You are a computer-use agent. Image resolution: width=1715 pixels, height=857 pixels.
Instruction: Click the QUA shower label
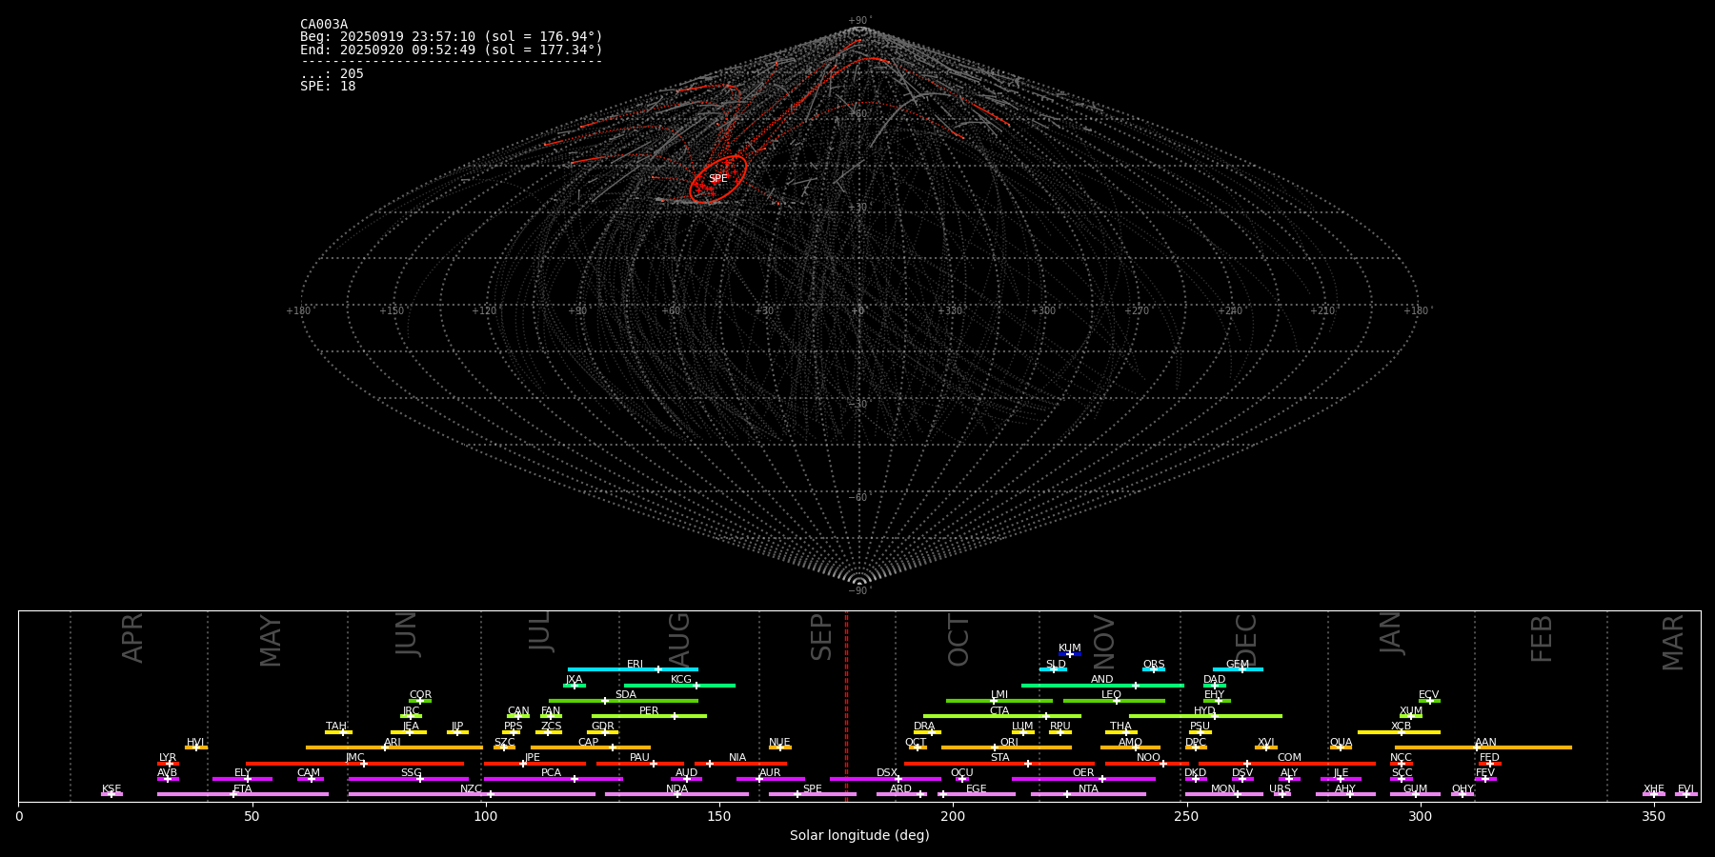point(1341,743)
